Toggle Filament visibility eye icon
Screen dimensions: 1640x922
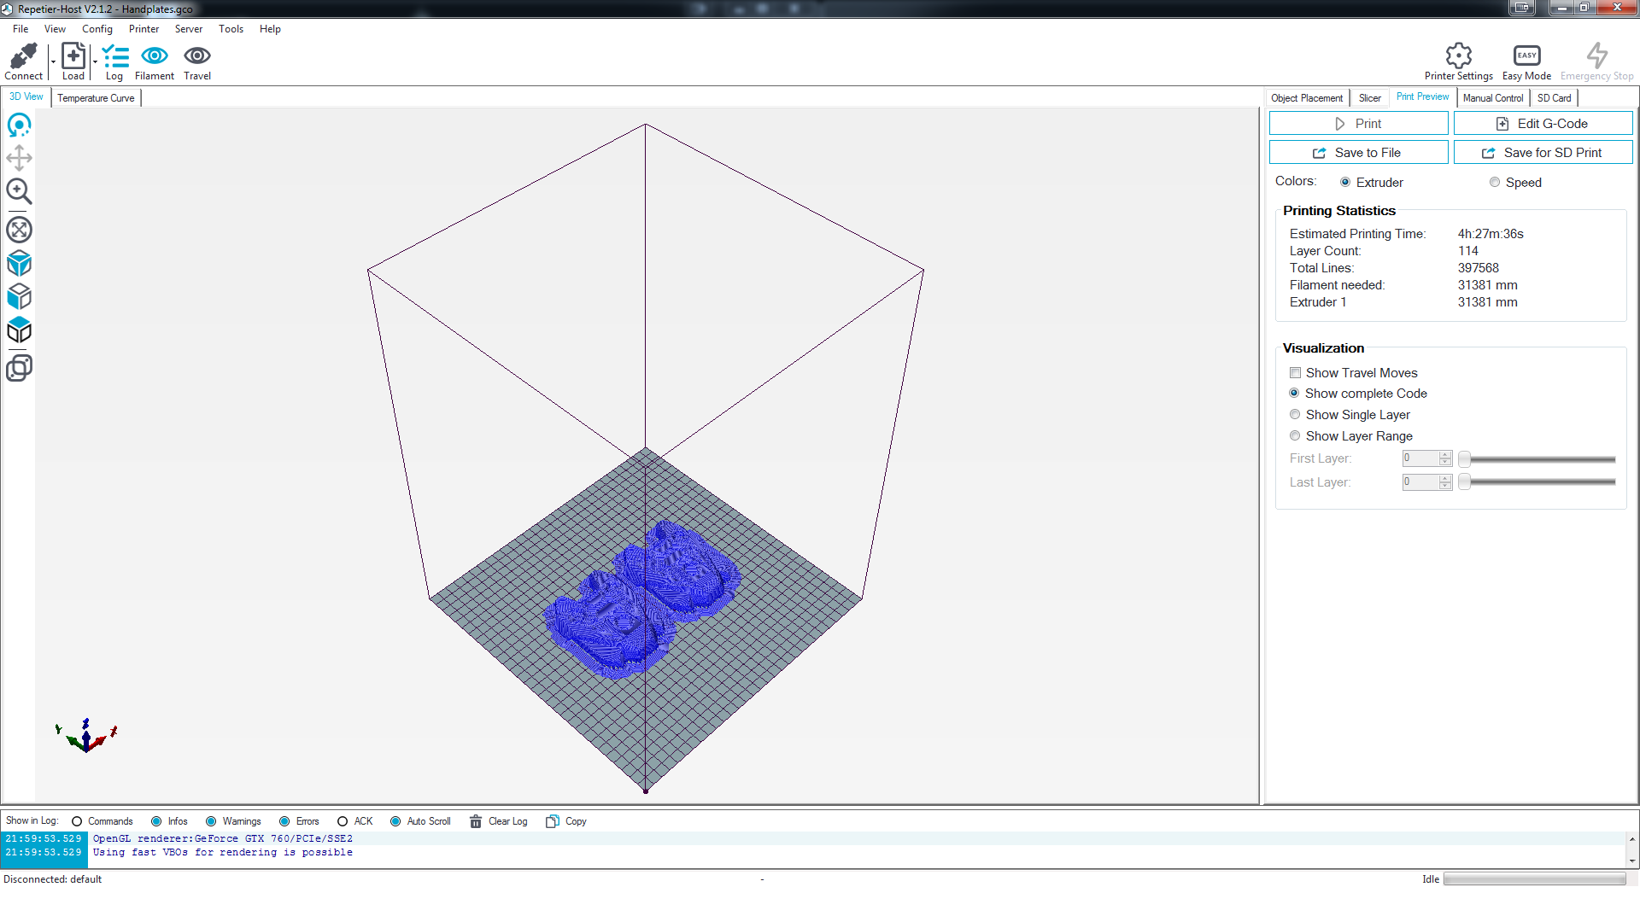point(155,56)
